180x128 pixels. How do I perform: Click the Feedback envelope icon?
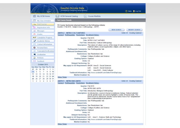(34, 61)
